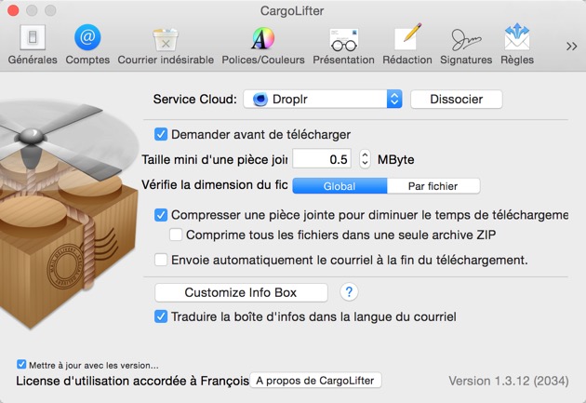Image resolution: width=586 pixels, height=403 pixels.
Task: Open Courrier indésirable junk mail pane
Action: click(166, 44)
